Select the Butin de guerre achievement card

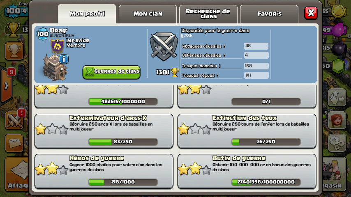click(x=247, y=171)
